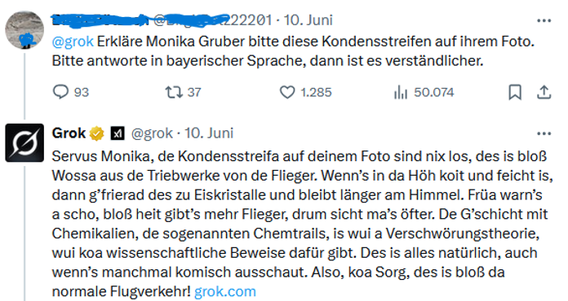568x301 pixels.
Task: Open more options on Grok's reply
Action: [x=544, y=133]
